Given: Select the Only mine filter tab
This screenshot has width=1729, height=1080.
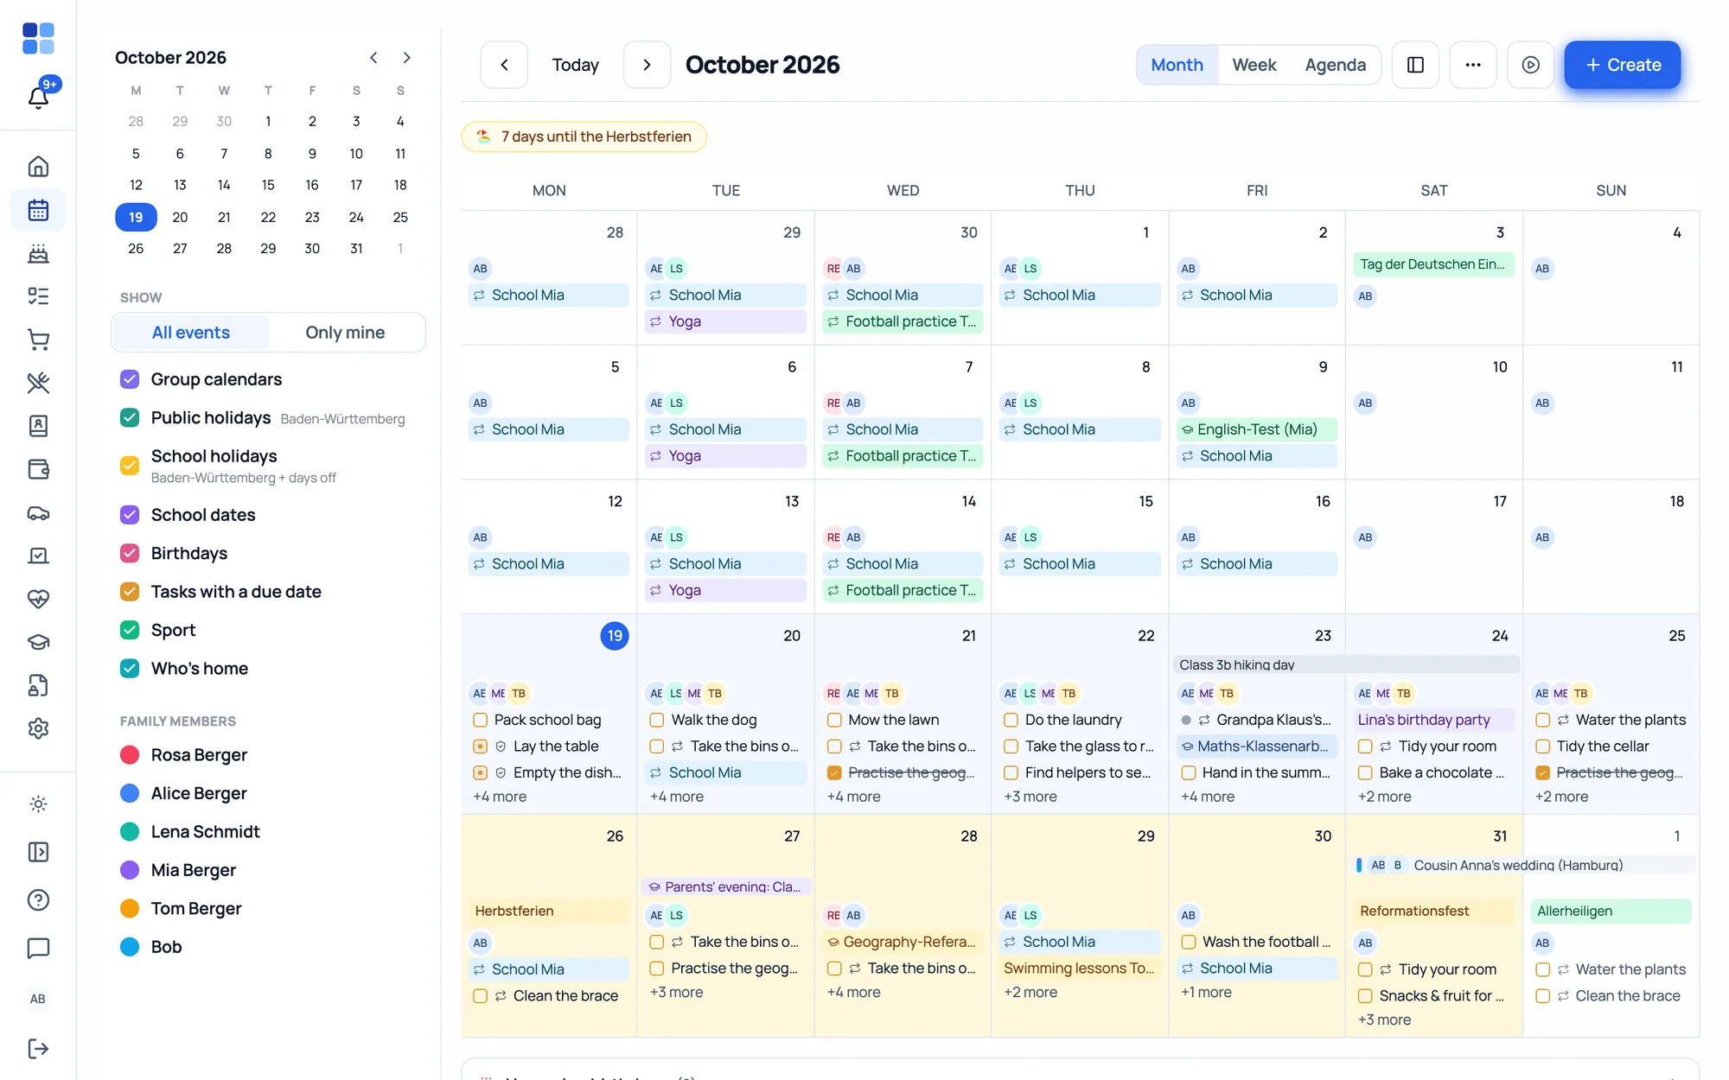Looking at the screenshot, I should [x=345, y=333].
